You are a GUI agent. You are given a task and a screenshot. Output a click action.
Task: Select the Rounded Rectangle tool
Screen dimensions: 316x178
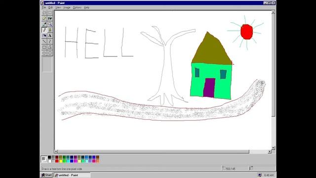coord(50,53)
